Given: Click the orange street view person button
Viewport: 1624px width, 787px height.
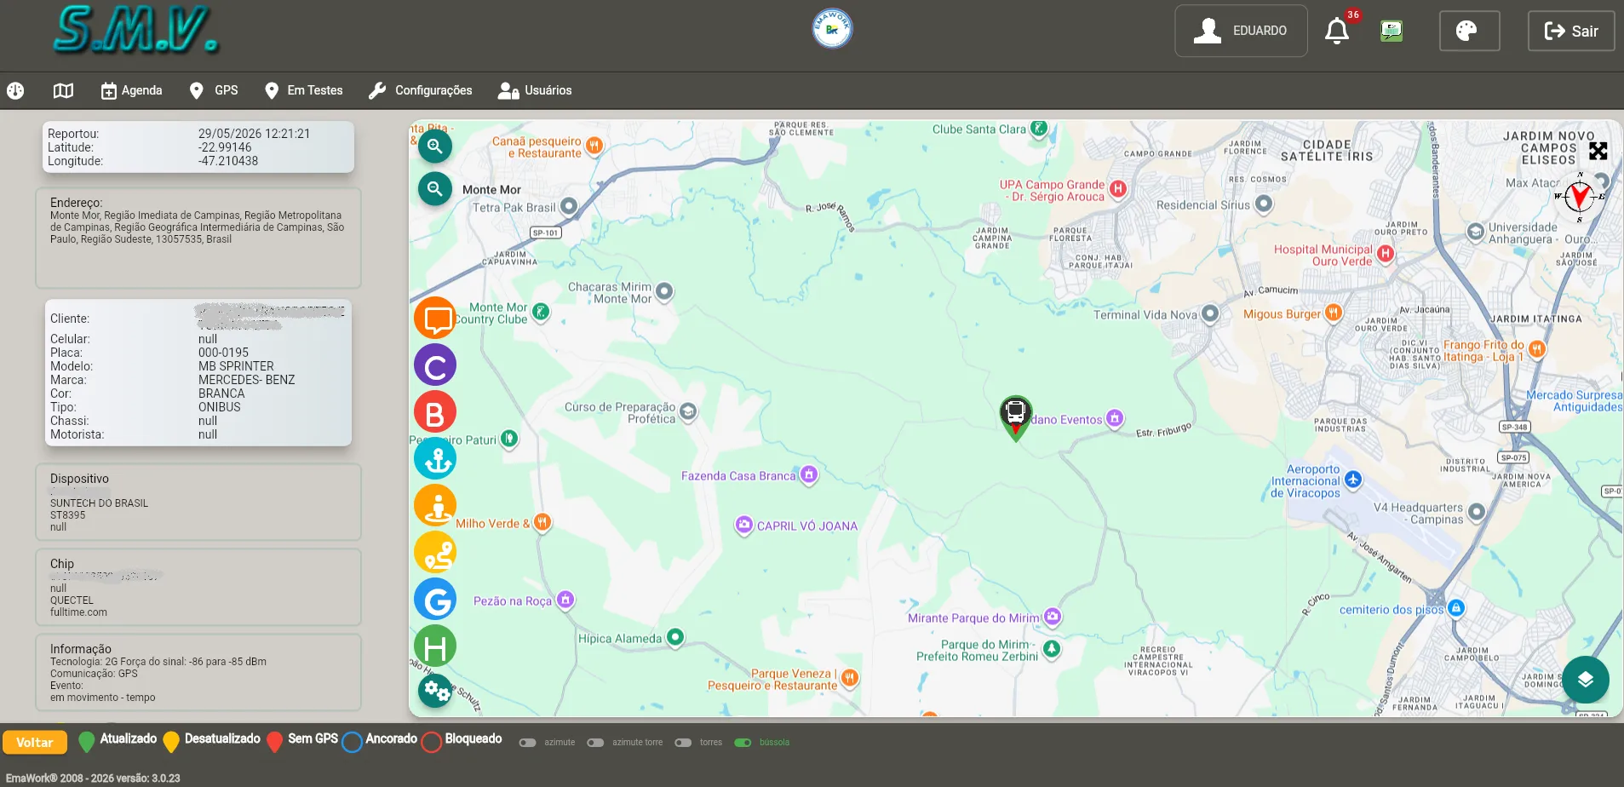Looking at the screenshot, I should click(435, 506).
